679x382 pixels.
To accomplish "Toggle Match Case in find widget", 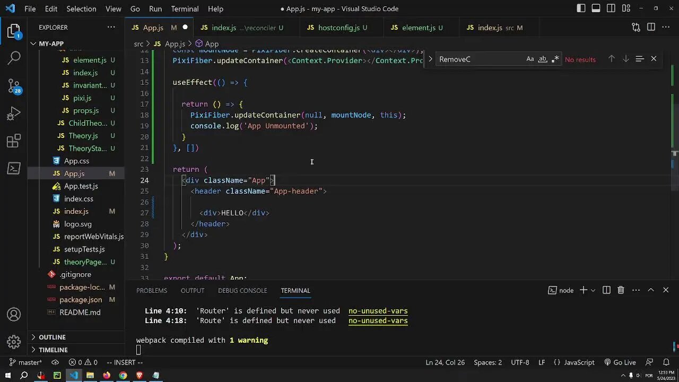I will click(x=530, y=59).
